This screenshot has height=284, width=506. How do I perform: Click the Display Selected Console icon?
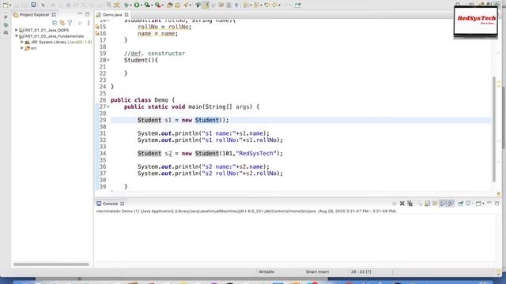click(468, 204)
